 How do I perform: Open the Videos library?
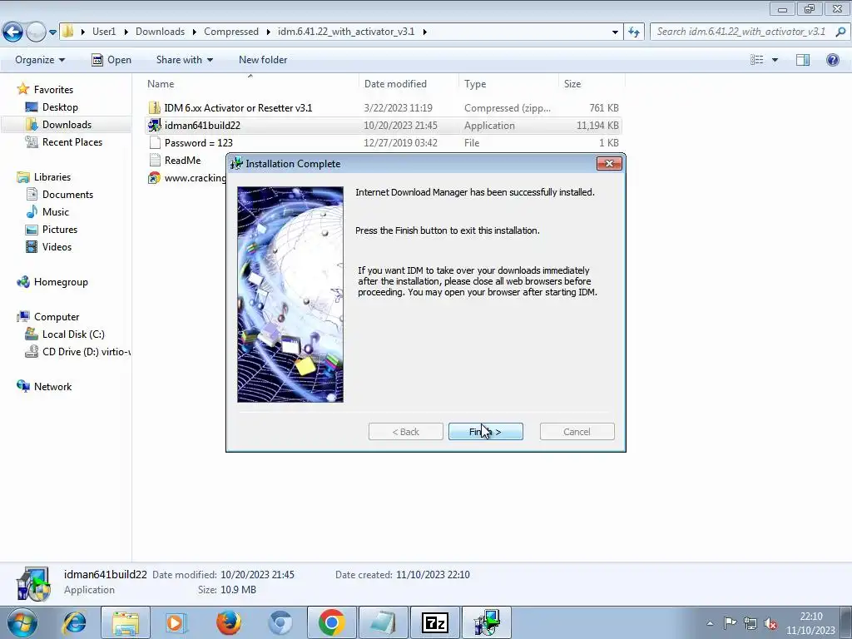pos(57,246)
